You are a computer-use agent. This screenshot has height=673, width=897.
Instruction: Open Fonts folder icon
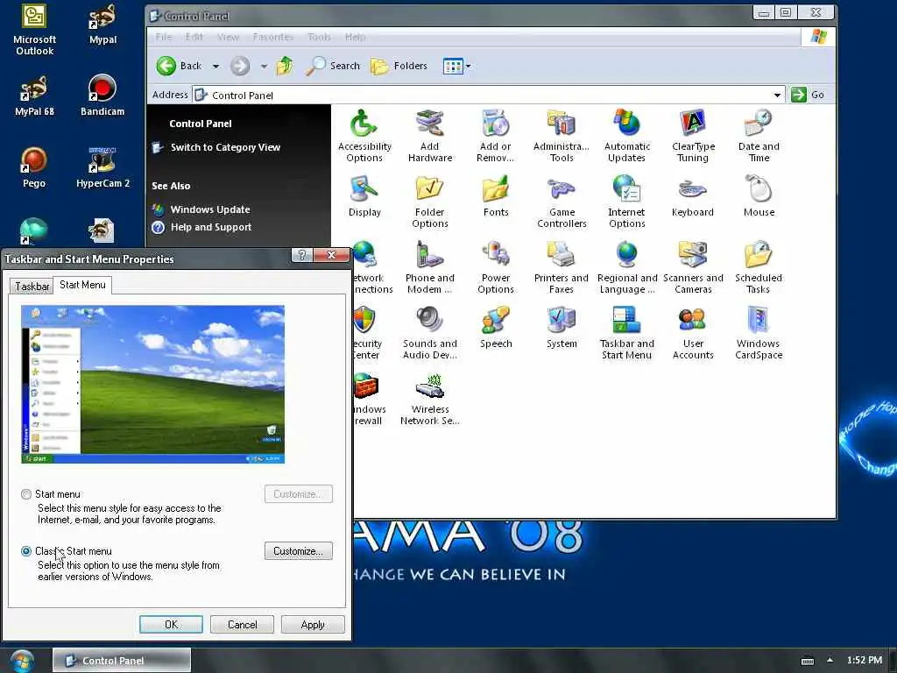tap(496, 196)
